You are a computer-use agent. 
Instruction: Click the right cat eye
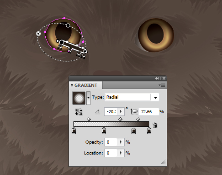(x=156, y=35)
